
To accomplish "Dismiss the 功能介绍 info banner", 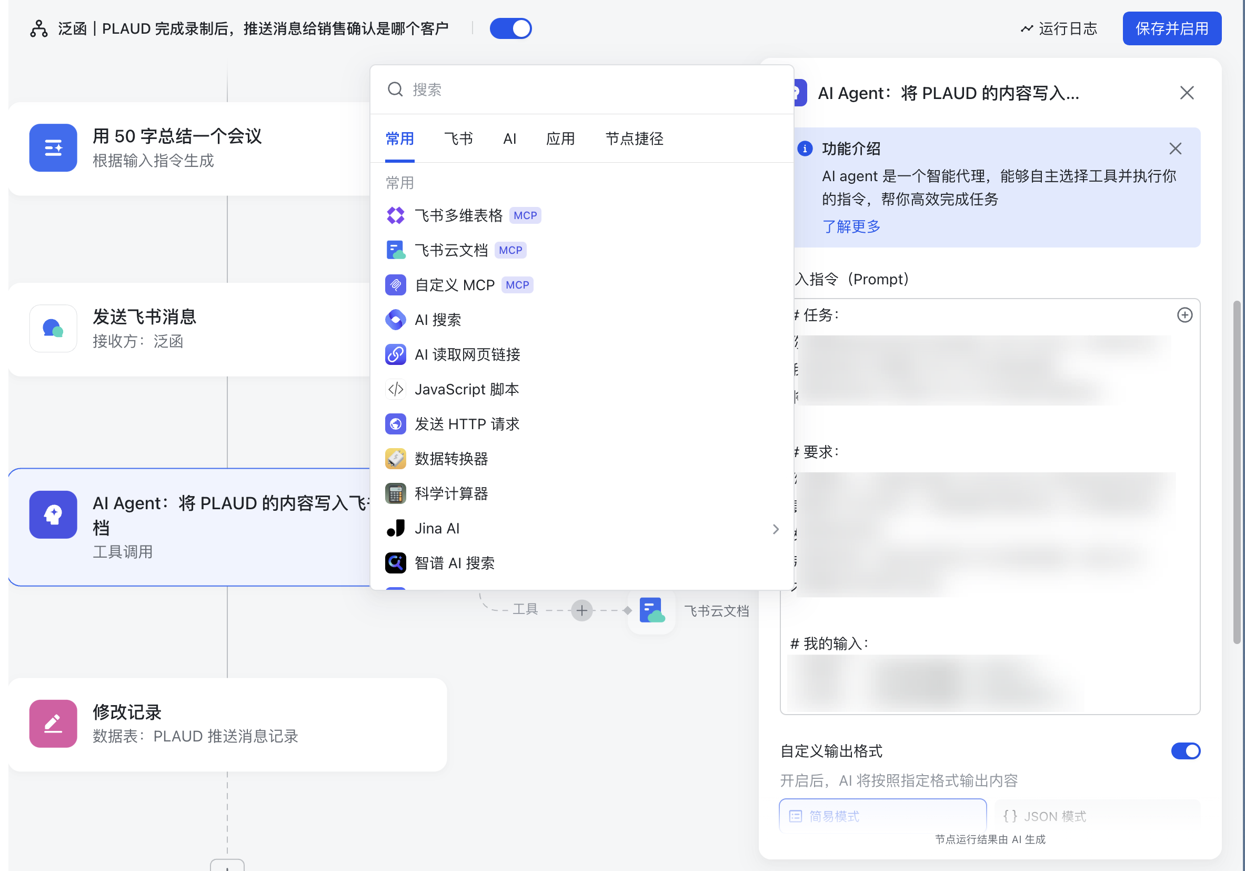I will [1174, 149].
